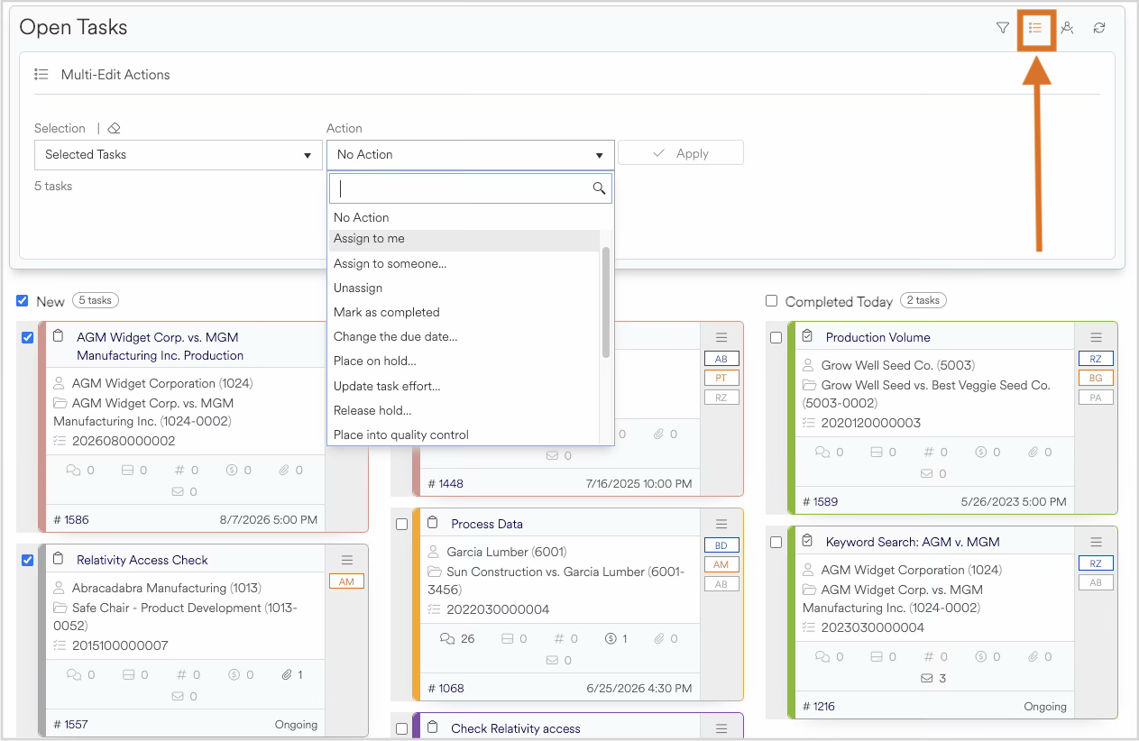
Task: Click clipboard icon on Relativity Access Check card
Action: (59, 560)
